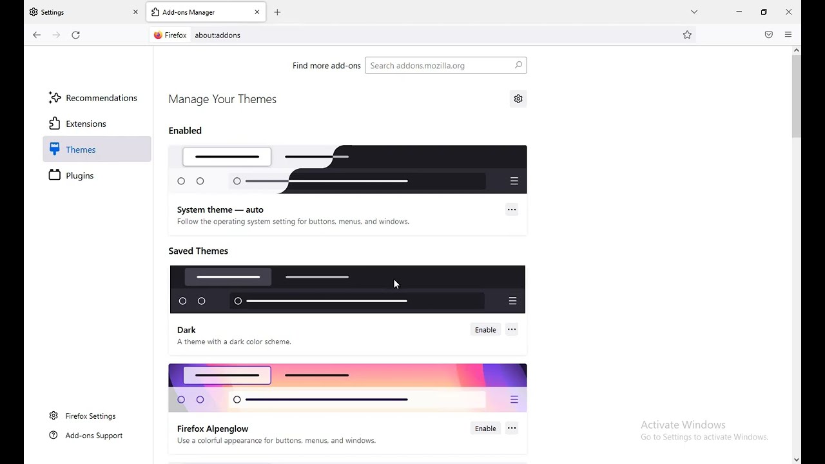Click the System theme preview image
The height and width of the screenshot is (464, 825).
pyautogui.click(x=347, y=169)
